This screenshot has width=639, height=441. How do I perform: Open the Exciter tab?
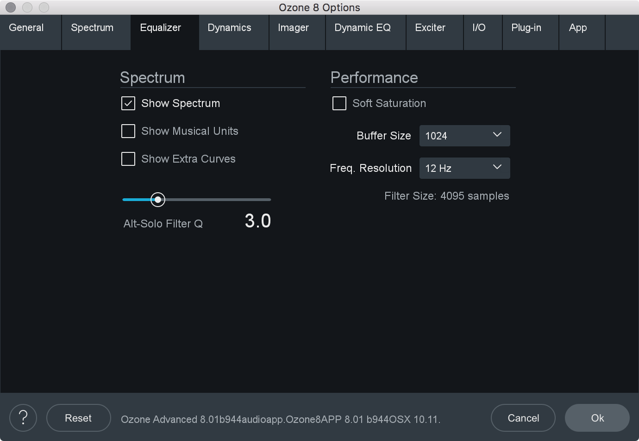pos(435,32)
